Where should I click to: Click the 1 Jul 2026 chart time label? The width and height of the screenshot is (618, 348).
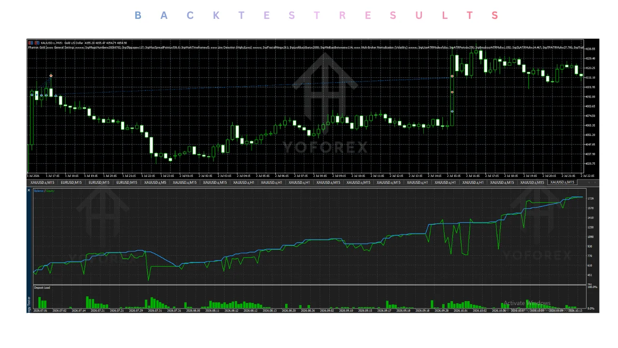coord(34,175)
